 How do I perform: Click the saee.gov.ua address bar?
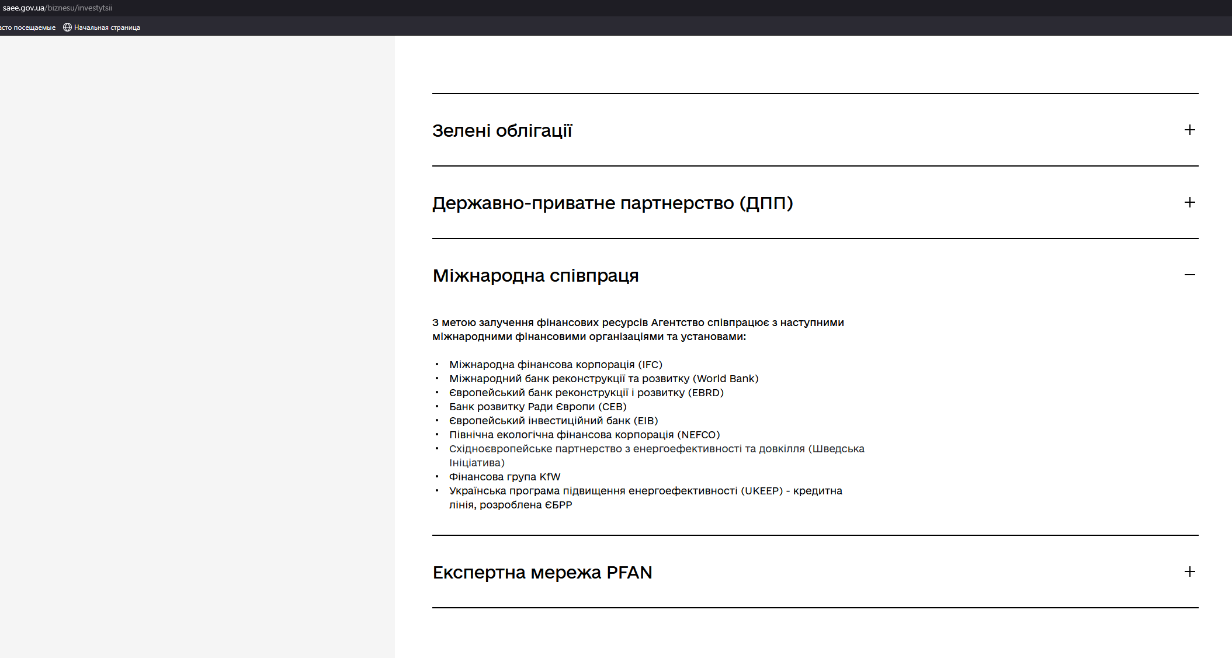pyautogui.click(x=57, y=8)
